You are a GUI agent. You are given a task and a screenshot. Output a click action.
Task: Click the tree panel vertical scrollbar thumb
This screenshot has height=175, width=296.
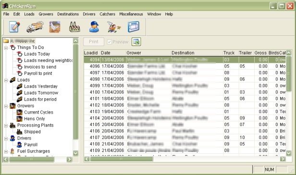(75, 92)
